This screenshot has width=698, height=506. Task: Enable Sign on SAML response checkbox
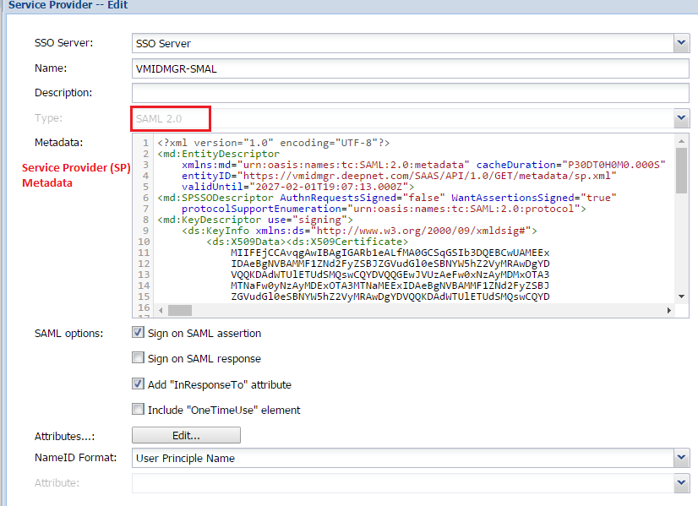139,358
